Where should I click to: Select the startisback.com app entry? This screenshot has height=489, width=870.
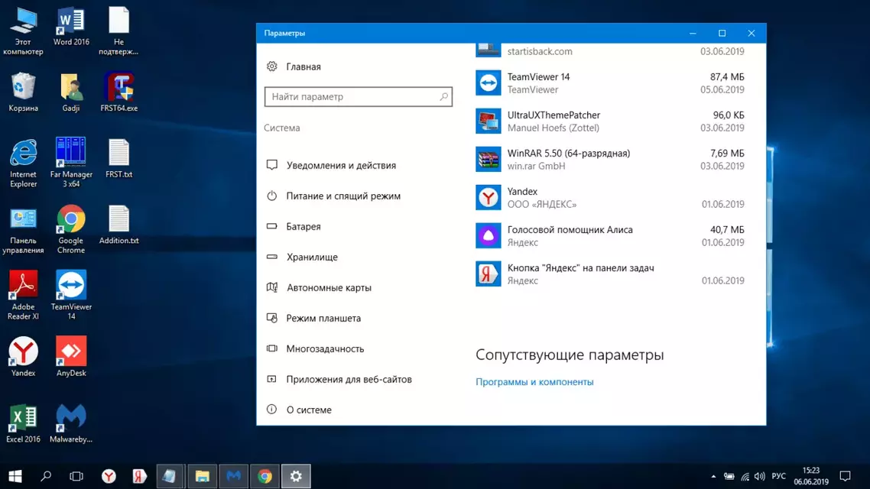(610, 51)
